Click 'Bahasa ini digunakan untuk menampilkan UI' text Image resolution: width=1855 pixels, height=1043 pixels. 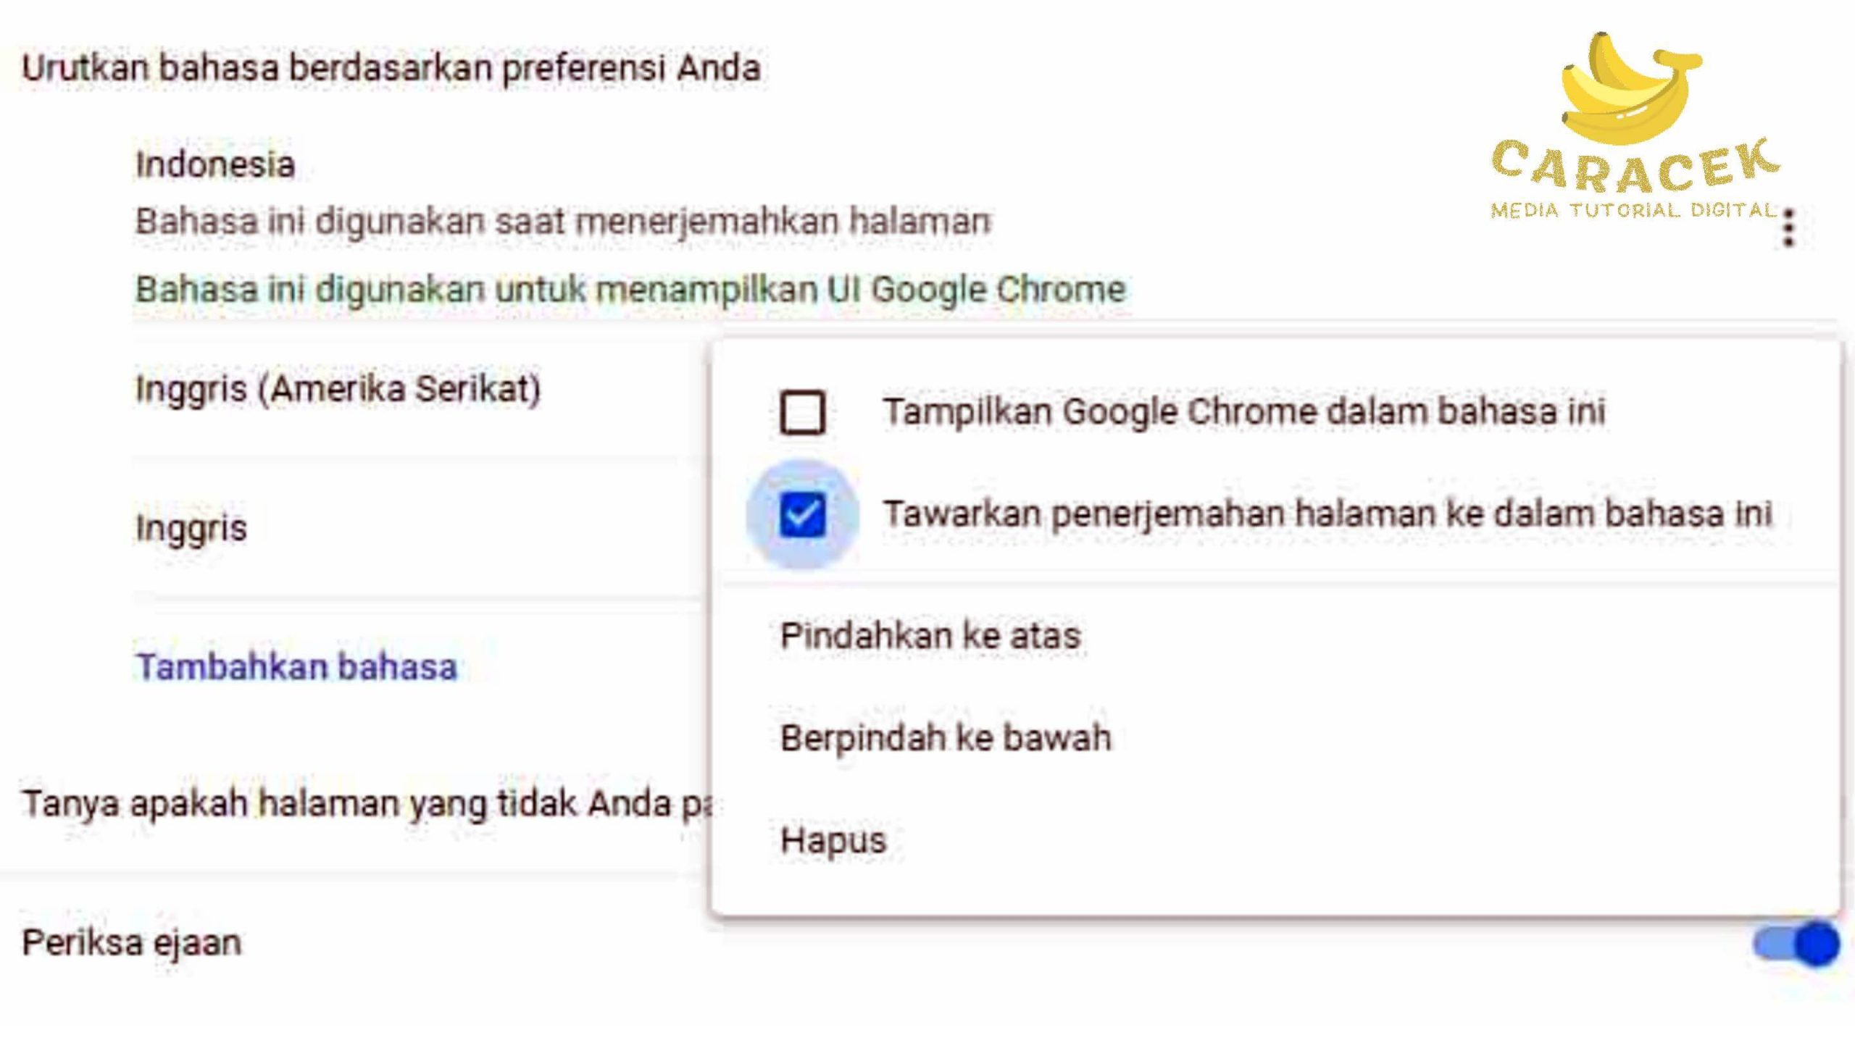point(630,290)
